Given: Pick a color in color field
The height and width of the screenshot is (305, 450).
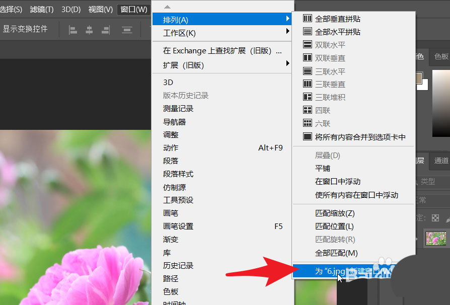Looking at the screenshot, I should (x=441, y=103).
